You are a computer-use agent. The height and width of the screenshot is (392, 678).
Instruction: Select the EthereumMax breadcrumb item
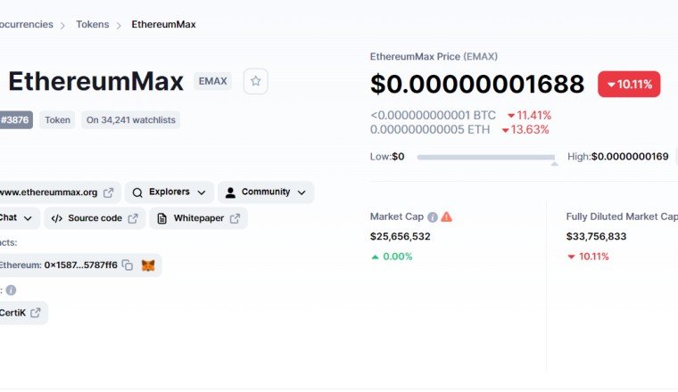(163, 25)
